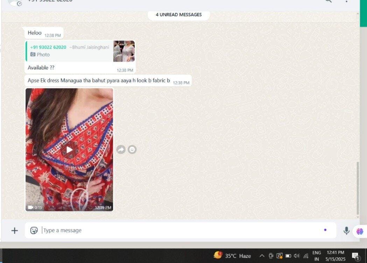This screenshot has width=367, height=263.
Task: Open the attach plus menu
Action: (x=15, y=231)
